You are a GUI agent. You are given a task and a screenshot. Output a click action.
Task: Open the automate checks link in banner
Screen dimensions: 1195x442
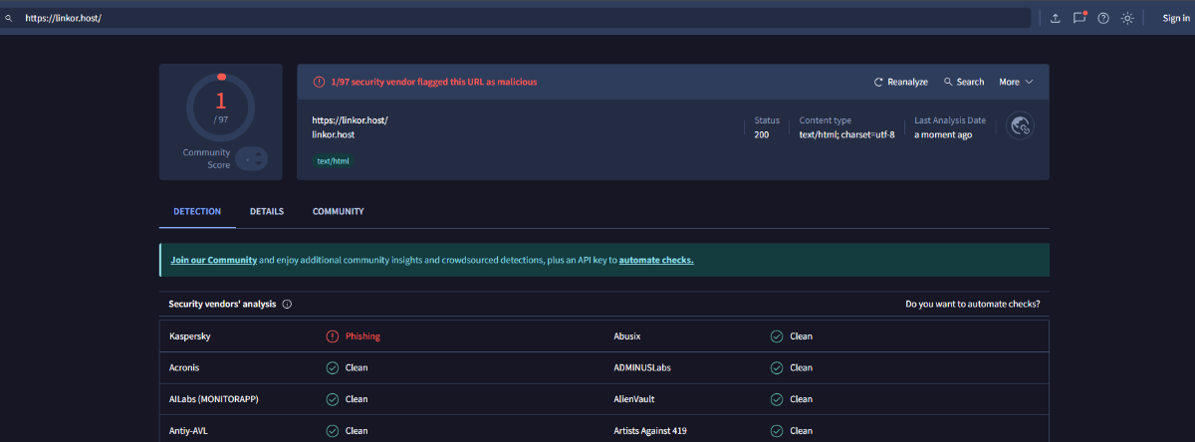coord(656,260)
